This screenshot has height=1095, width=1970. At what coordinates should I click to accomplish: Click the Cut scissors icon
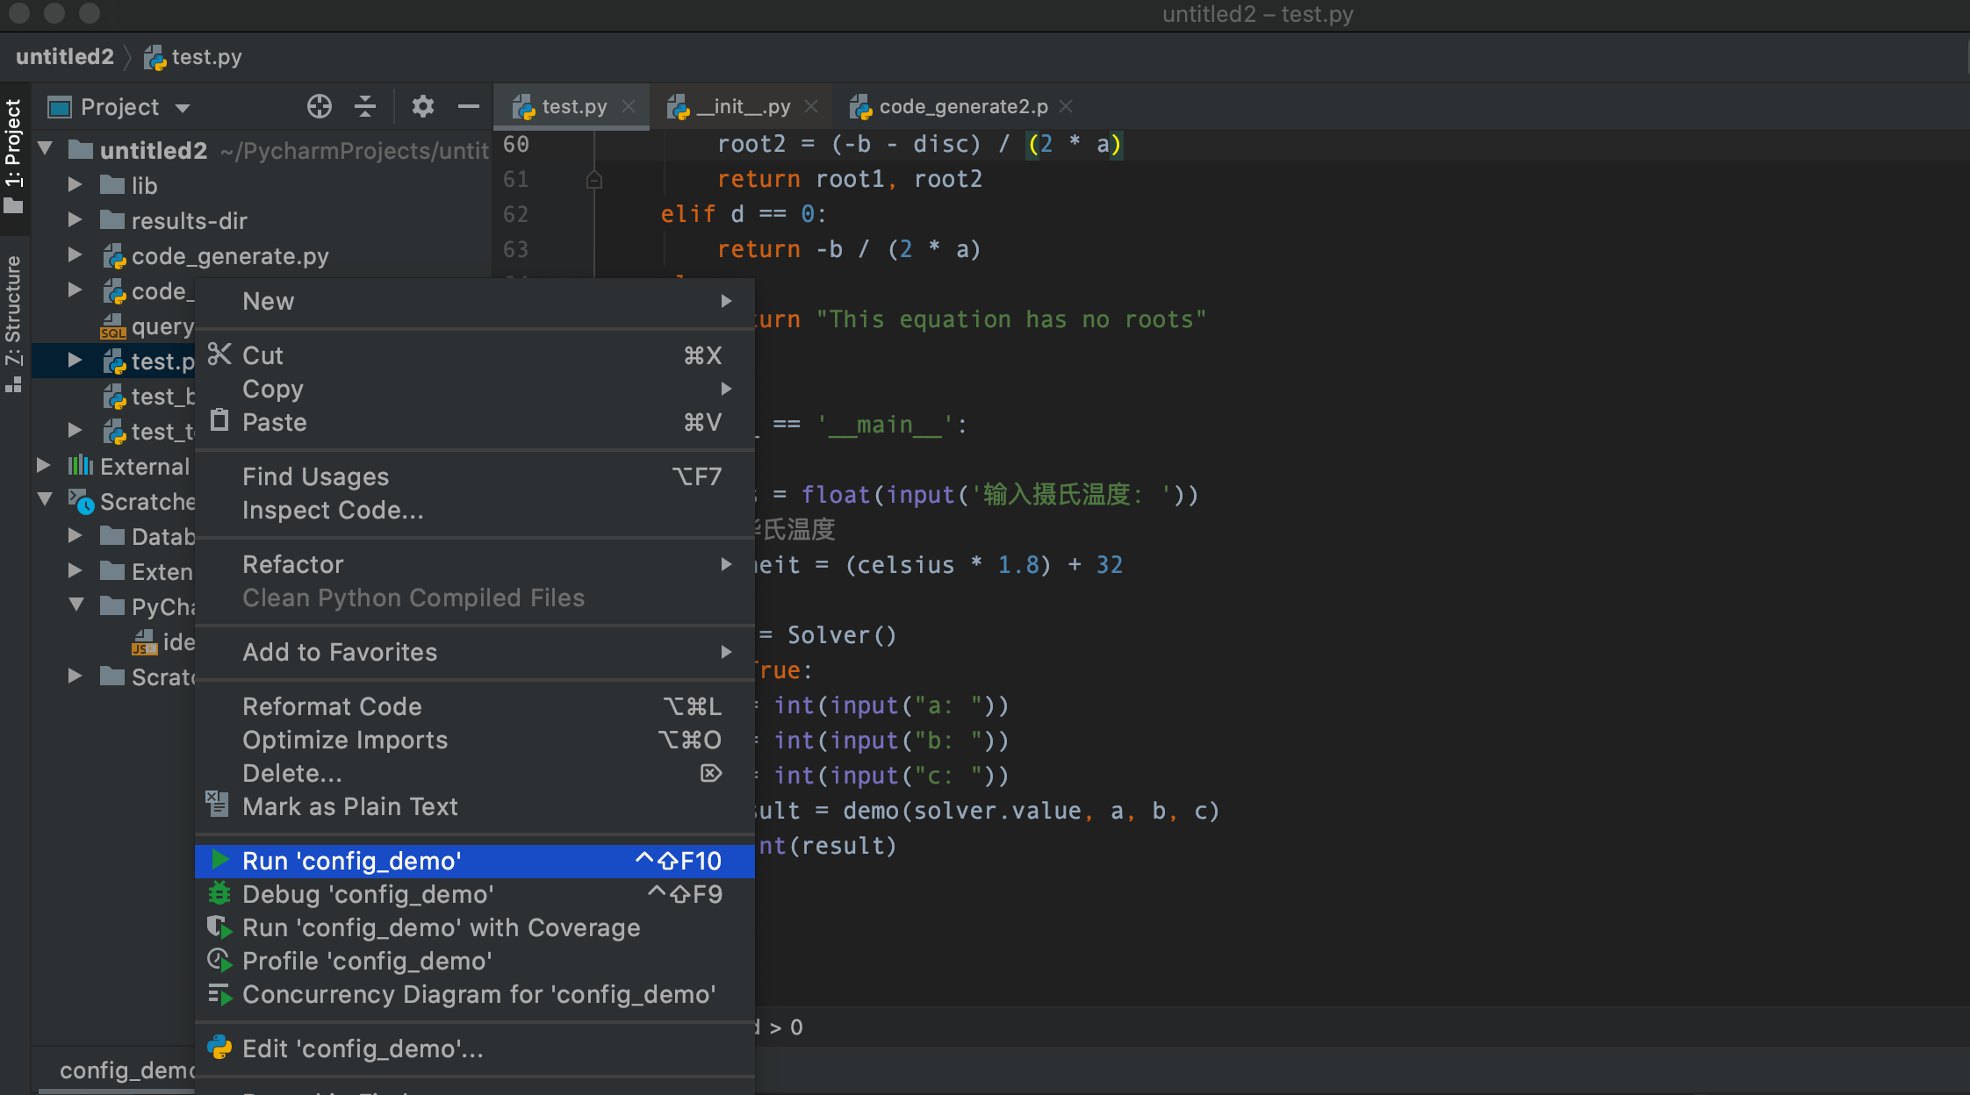219,354
